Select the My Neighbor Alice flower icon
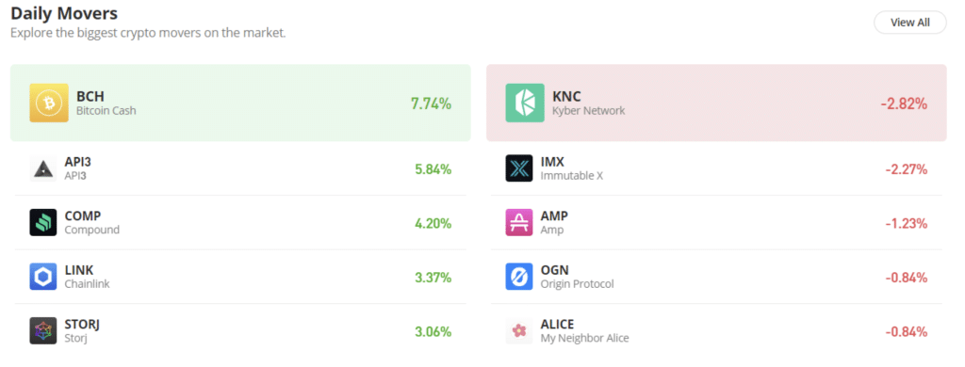The width and height of the screenshot is (965, 367). coord(519,330)
